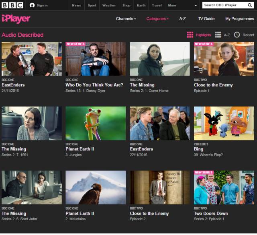Click the text 'Series 2: 1. Come Home'
Viewport: 257px width, 235px height.
(149, 91)
